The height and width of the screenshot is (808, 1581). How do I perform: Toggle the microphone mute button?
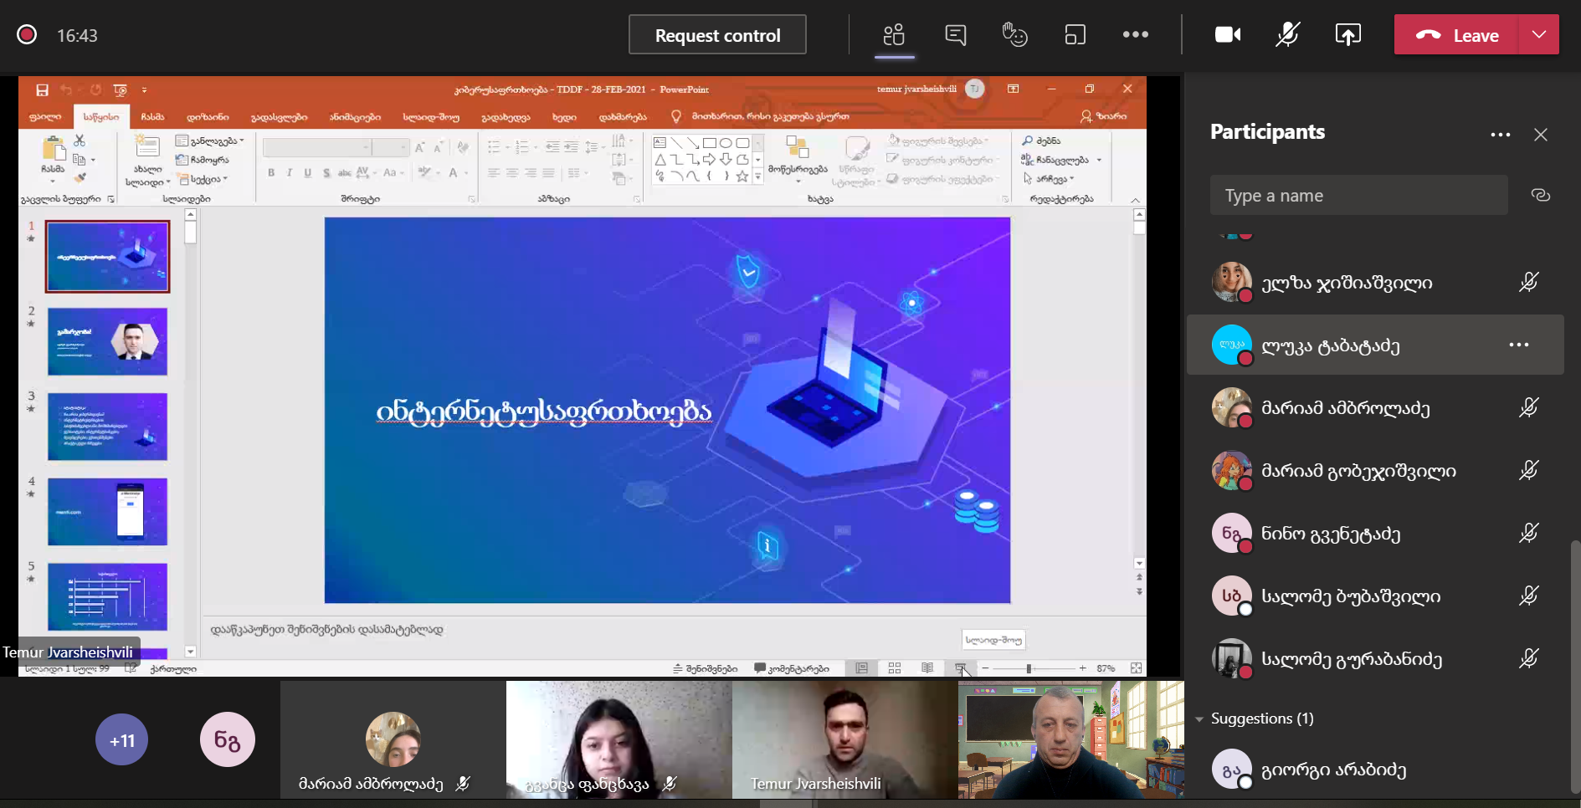point(1287,35)
